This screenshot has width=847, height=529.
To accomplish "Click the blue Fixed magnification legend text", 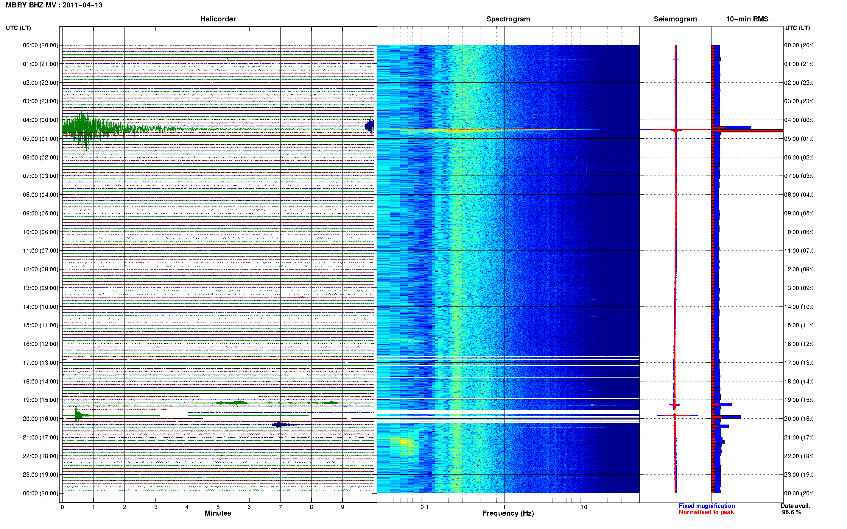I will coord(707,506).
